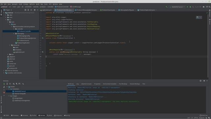Open the Refactor menu

(32, 4)
